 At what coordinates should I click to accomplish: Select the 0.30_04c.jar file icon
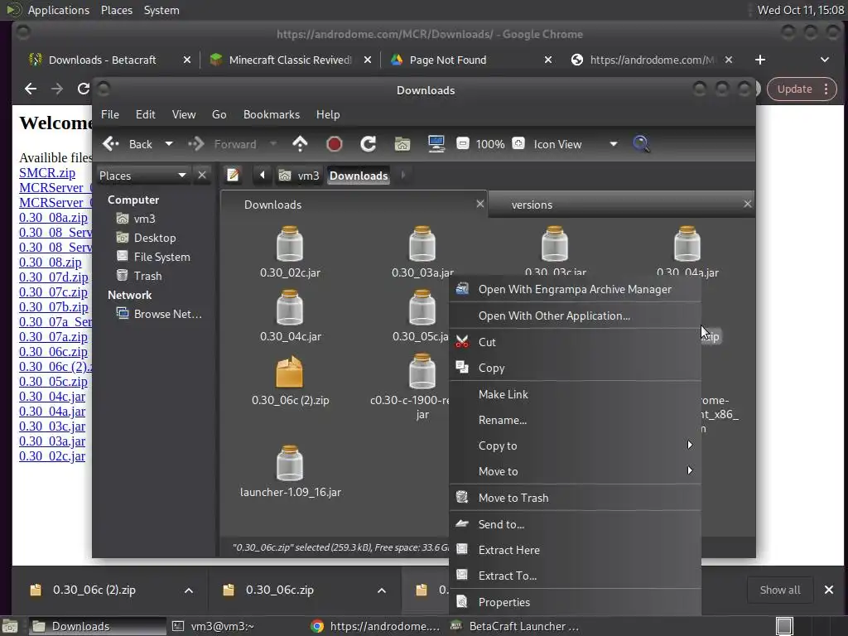[x=290, y=308]
